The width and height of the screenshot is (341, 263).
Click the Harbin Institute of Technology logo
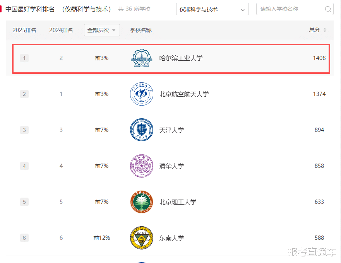(142, 58)
